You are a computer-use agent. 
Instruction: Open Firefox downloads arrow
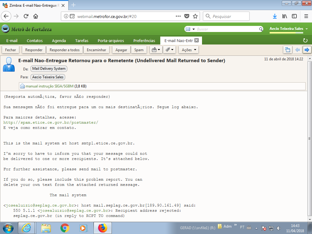pos(275,16)
